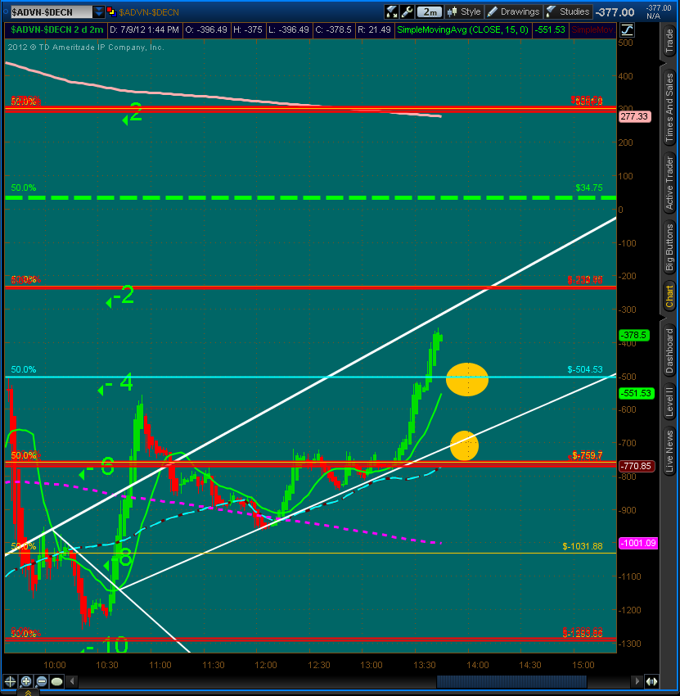
Task: Click the expand time axis arrows icon
Action: (651, 681)
